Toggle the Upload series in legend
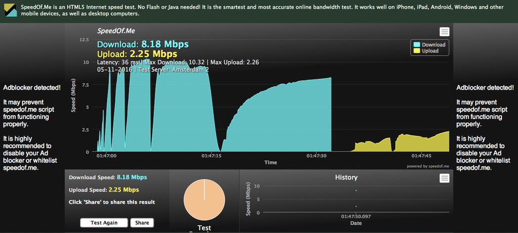This screenshot has height=233, width=518. (426, 51)
